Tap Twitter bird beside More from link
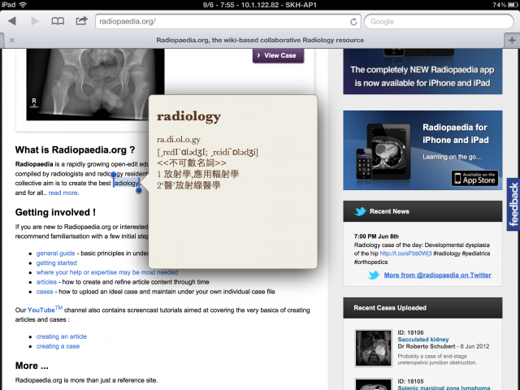 (374, 275)
